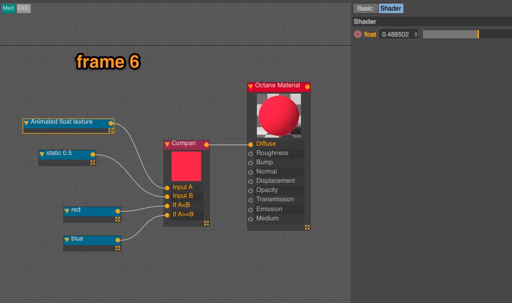This screenshot has width=512, height=303.
Task: Click the Roughness label
Action: tap(273, 153)
